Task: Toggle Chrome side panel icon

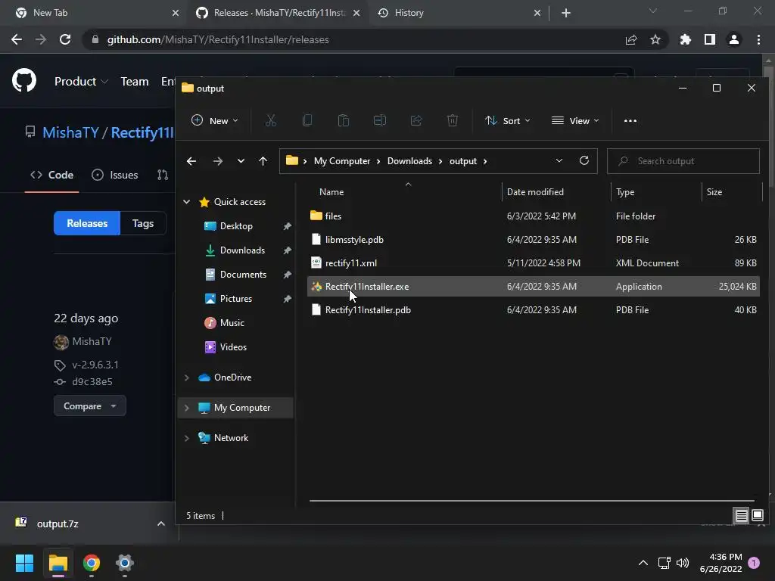Action: tap(710, 39)
